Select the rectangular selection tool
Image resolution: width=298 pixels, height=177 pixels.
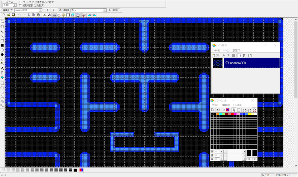coord(2,83)
